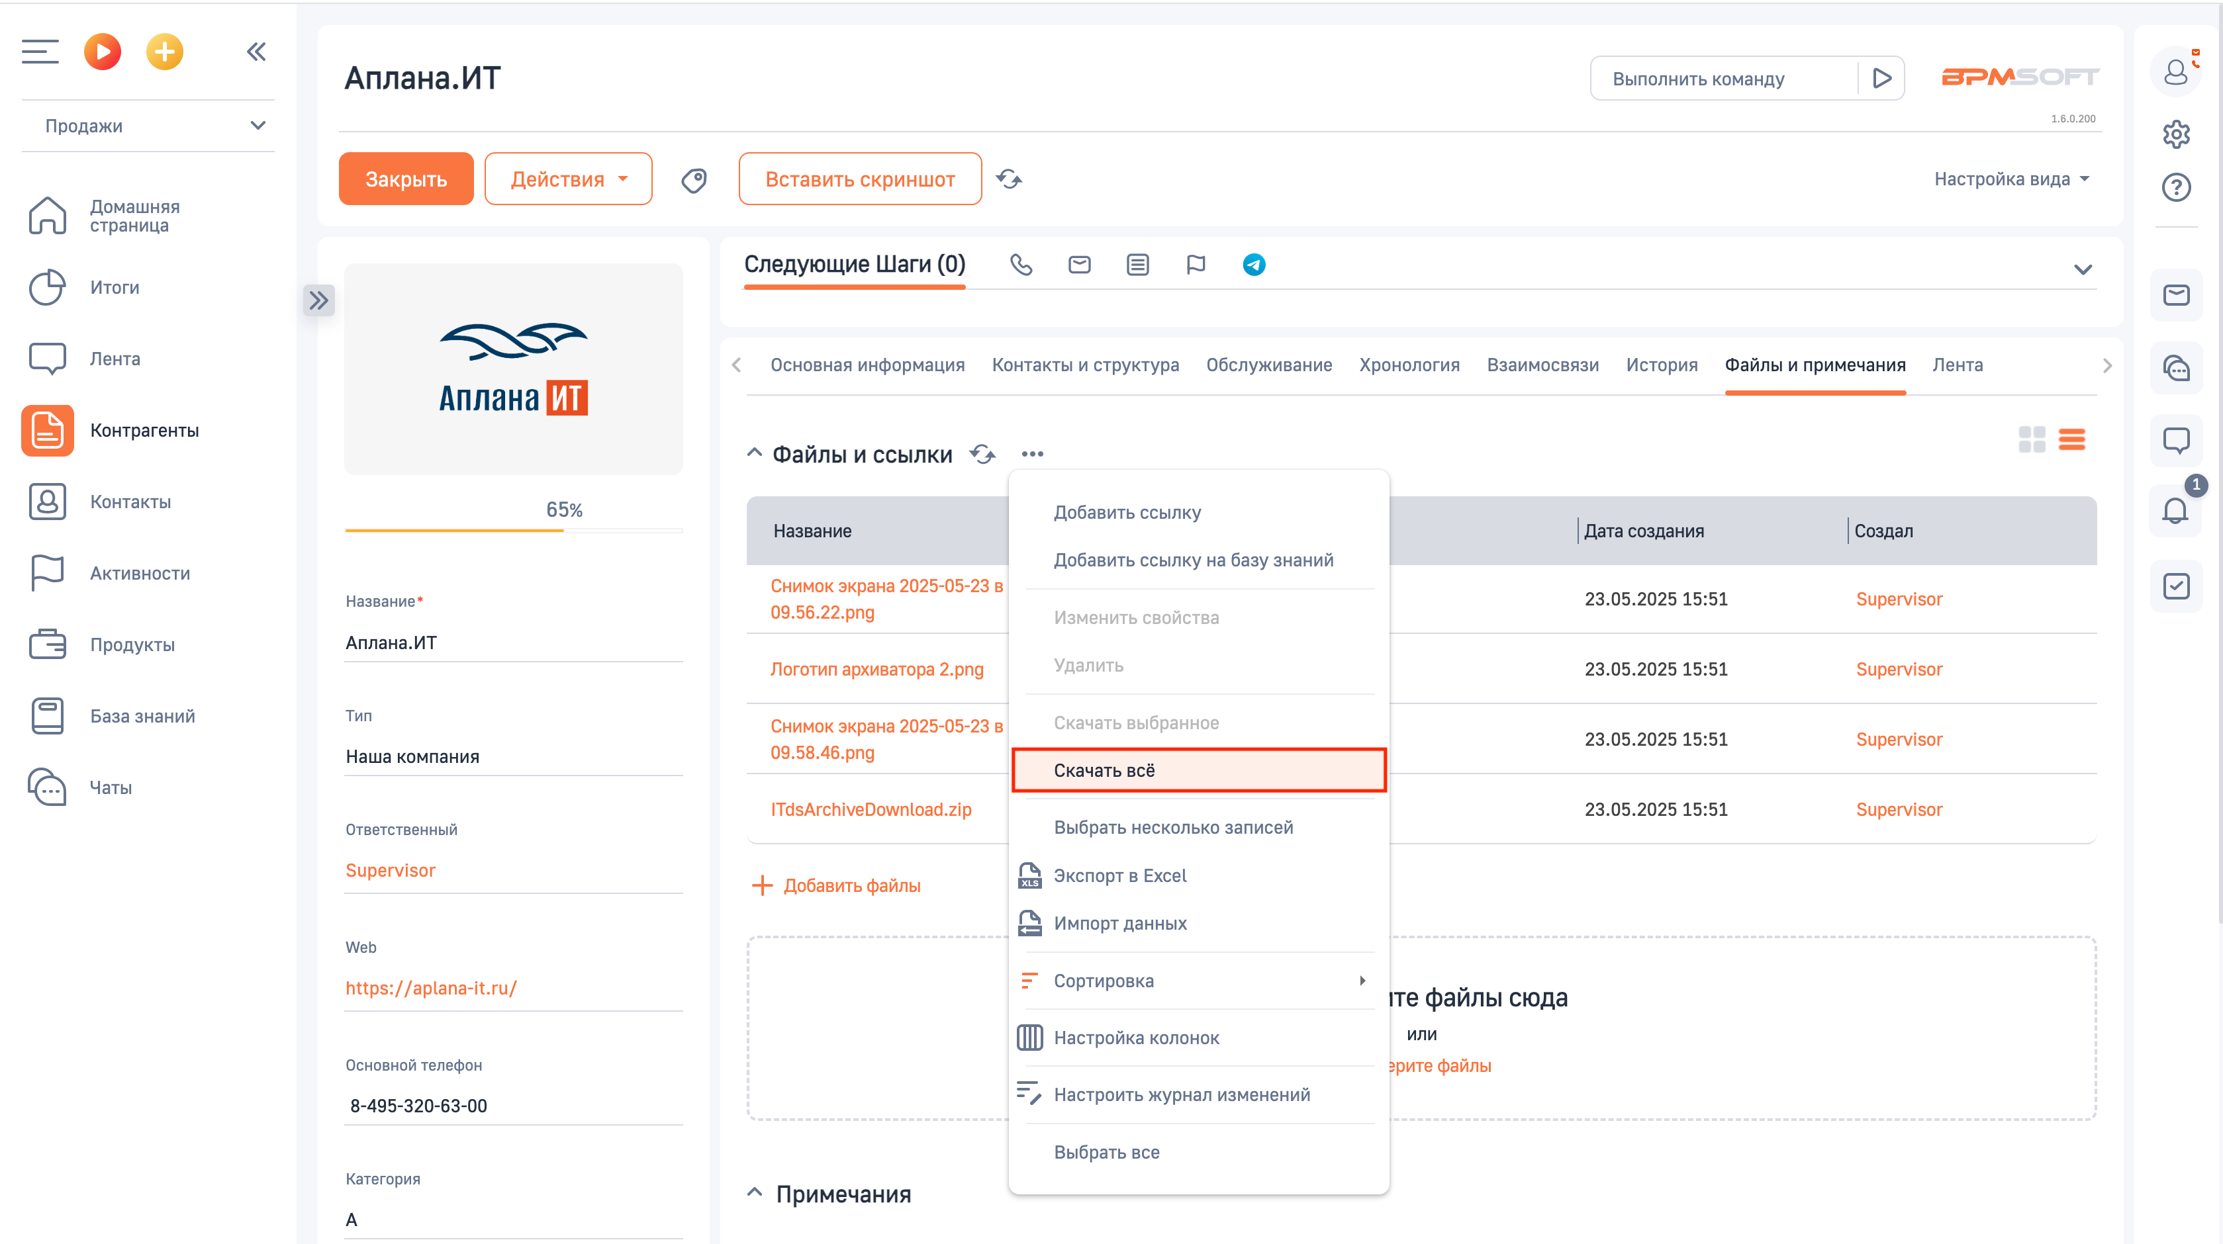The height and width of the screenshot is (1244, 2223).
Task: Open the Сортировка submenu
Action: (1199, 981)
